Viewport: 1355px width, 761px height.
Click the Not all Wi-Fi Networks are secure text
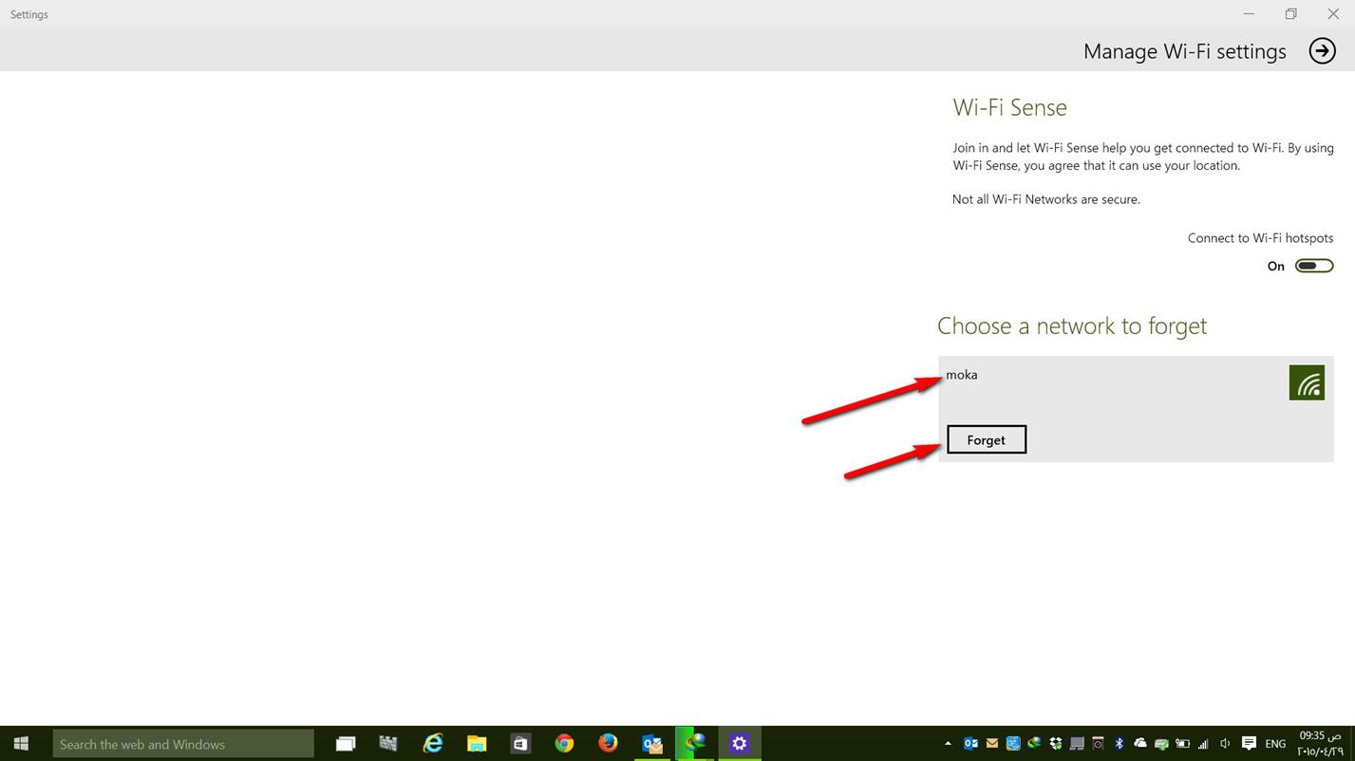[1046, 199]
